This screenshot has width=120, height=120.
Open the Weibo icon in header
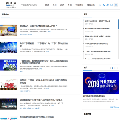(108, 5)
